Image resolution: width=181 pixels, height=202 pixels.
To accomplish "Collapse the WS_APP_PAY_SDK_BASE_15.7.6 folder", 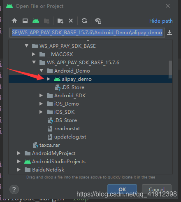I will 34,62.
